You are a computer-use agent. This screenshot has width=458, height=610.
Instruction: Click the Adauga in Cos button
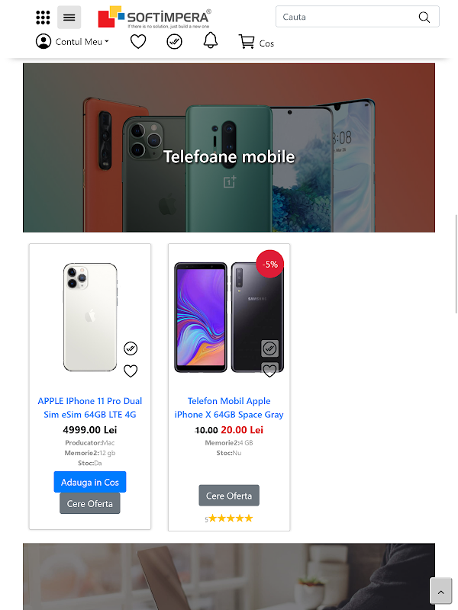[90, 482]
